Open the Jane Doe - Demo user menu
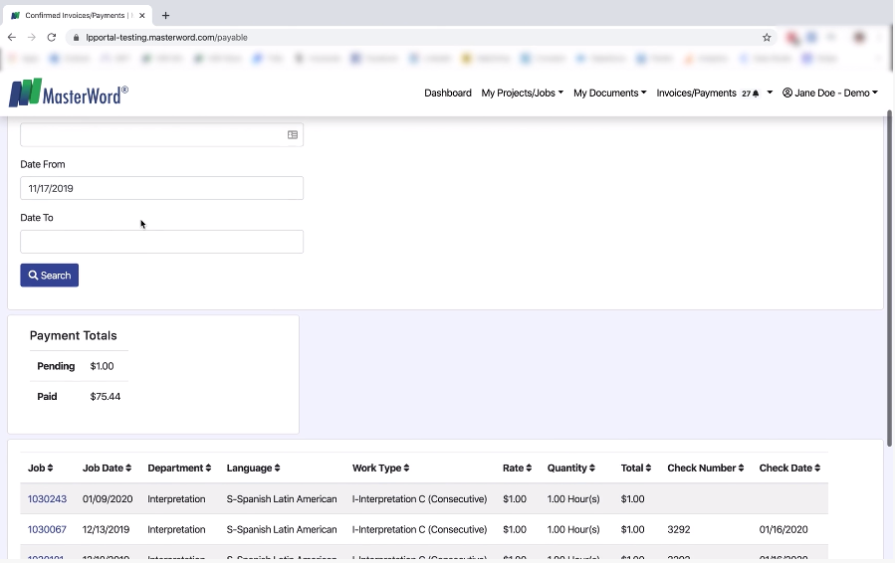 click(x=829, y=94)
